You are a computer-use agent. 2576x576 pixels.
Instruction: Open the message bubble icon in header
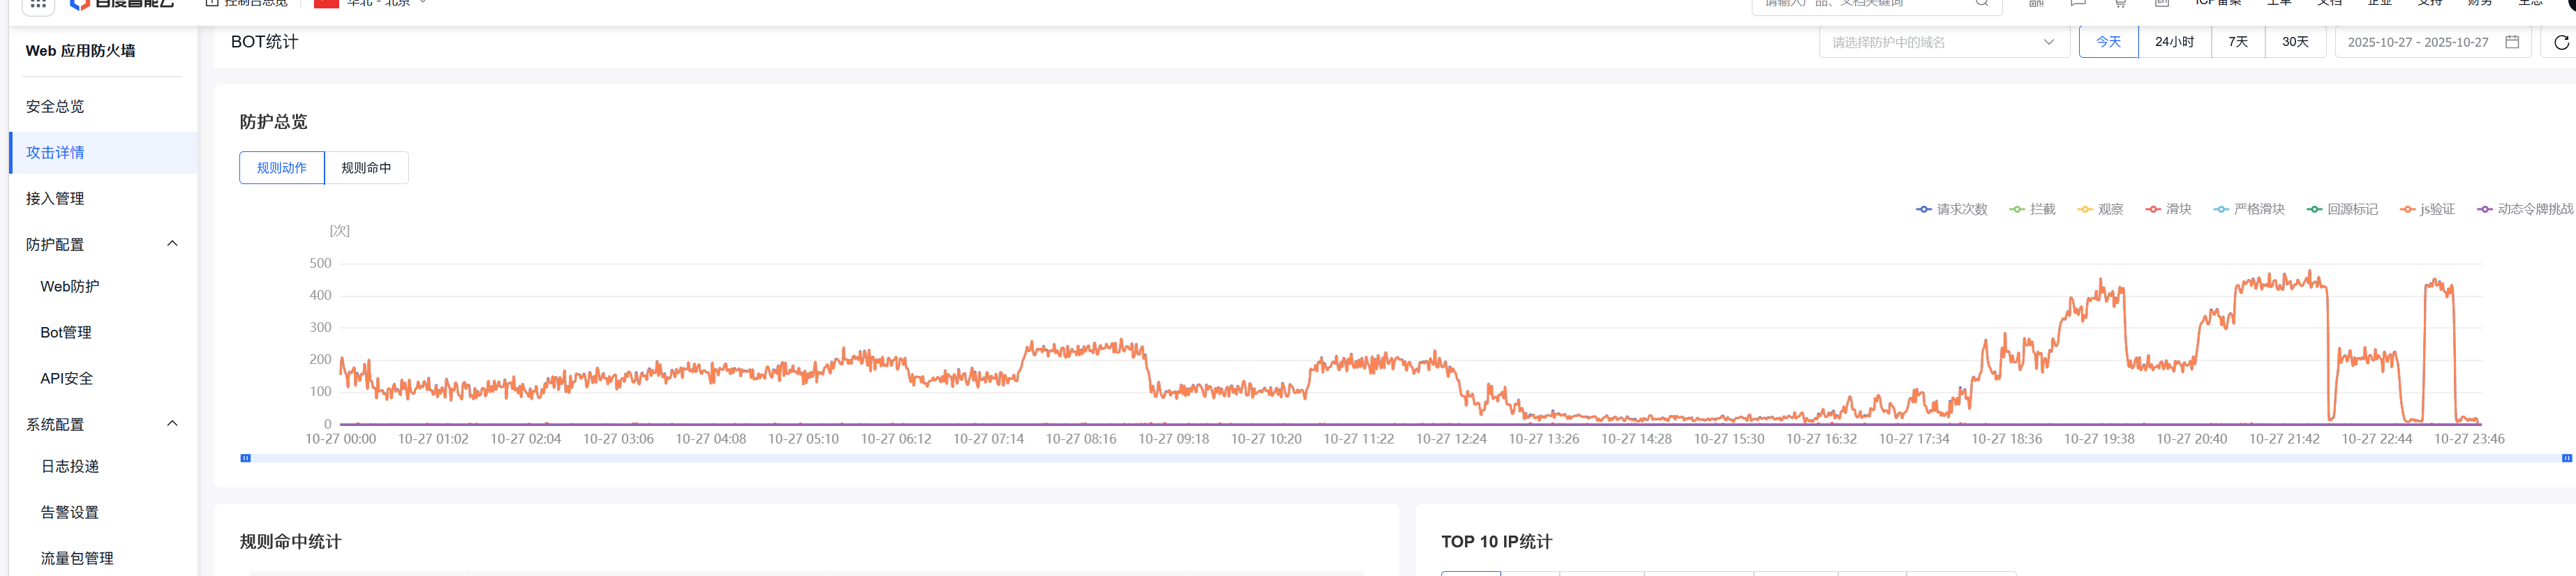2078,4
